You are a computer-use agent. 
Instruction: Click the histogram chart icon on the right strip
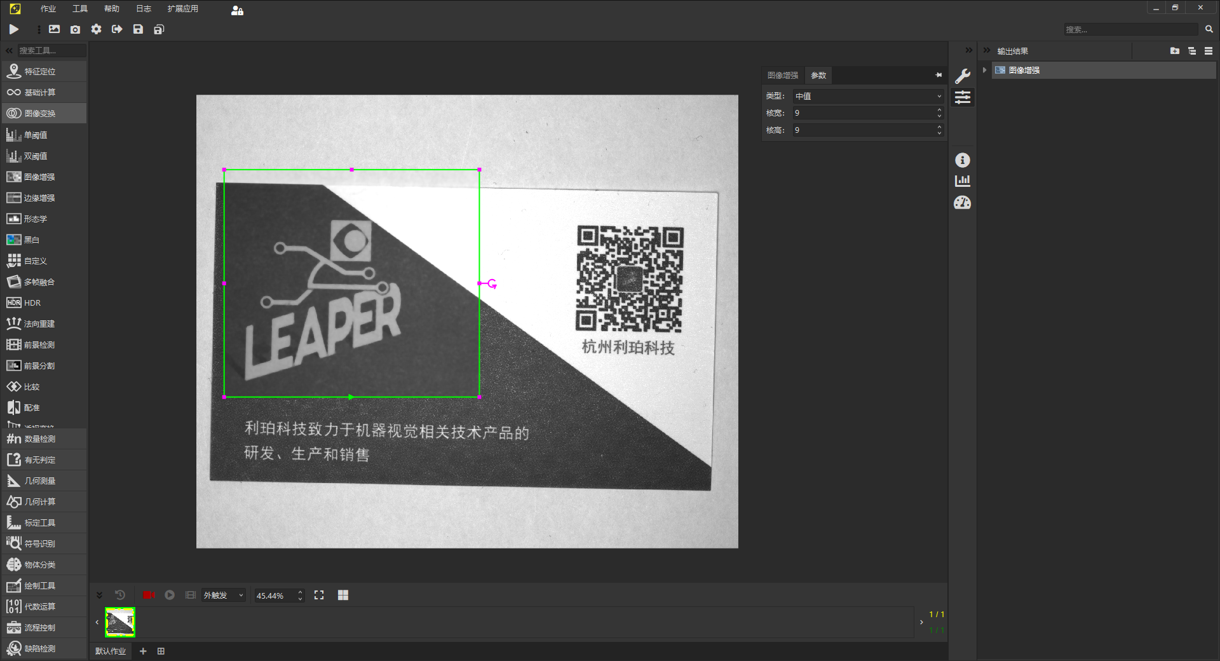point(962,181)
